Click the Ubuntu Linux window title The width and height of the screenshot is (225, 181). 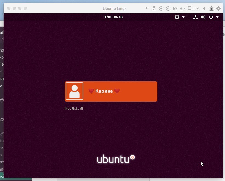115,9
